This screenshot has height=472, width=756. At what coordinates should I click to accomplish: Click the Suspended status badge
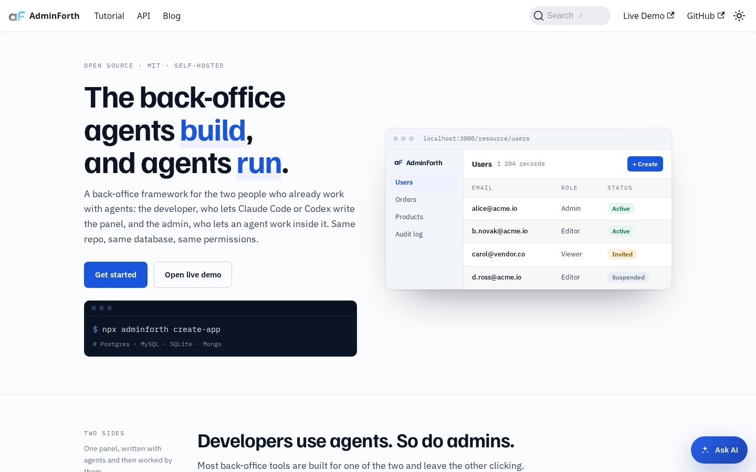[628, 277]
